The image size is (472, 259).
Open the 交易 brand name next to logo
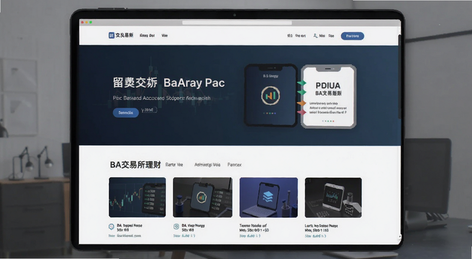pyautogui.click(x=124, y=35)
